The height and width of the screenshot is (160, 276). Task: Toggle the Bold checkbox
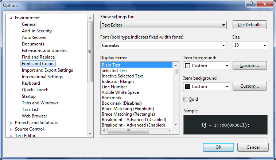tap(186, 99)
